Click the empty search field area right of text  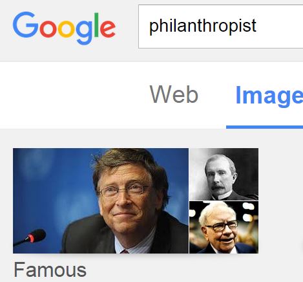coord(281,27)
